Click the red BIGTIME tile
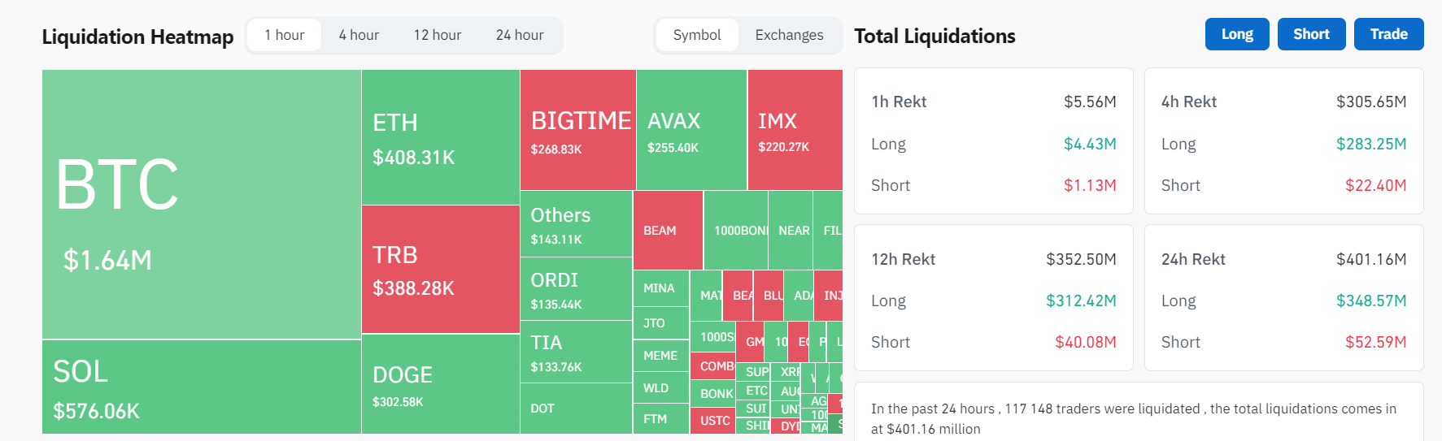Image resolution: width=1442 pixels, height=441 pixels. (x=577, y=130)
